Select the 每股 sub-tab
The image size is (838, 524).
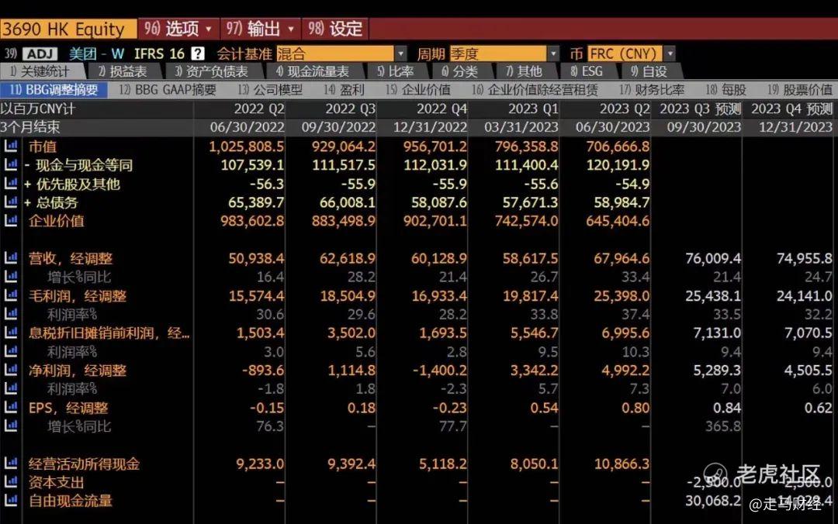pos(726,90)
